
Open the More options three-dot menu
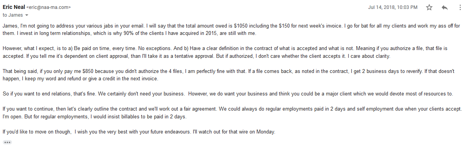tap(460, 7)
